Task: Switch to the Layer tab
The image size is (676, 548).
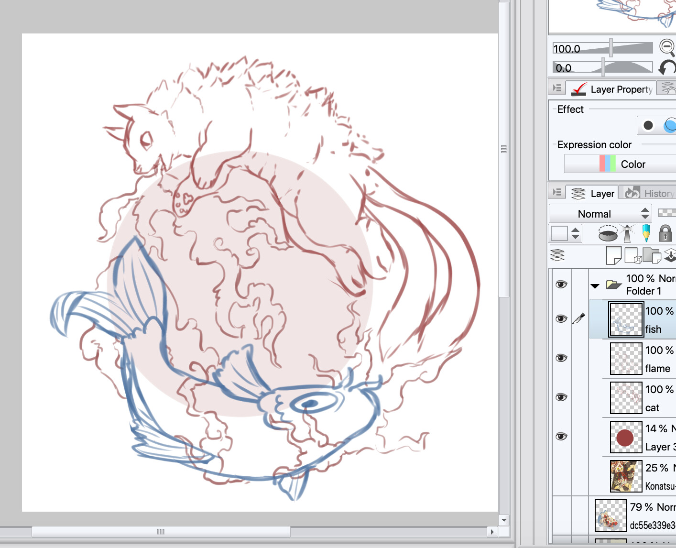Action: click(592, 193)
